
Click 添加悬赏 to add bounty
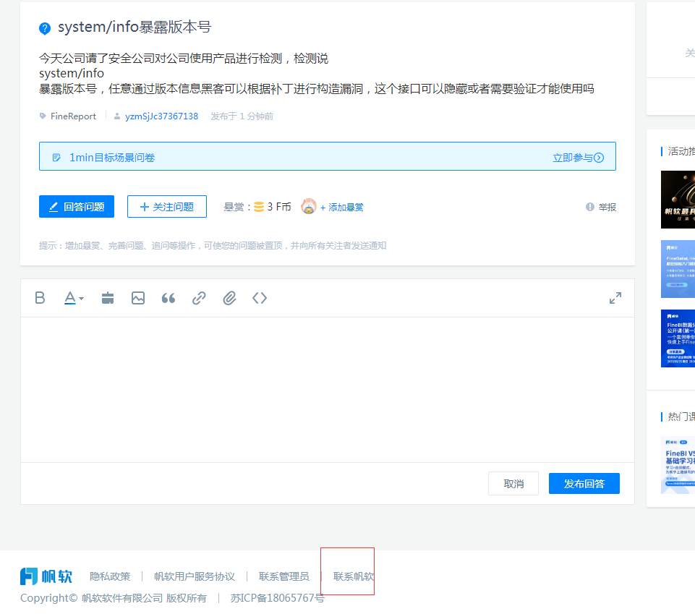342,207
